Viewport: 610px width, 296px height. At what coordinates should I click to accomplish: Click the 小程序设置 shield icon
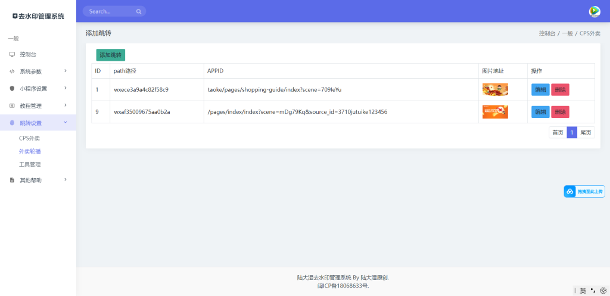(x=12, y=89)
